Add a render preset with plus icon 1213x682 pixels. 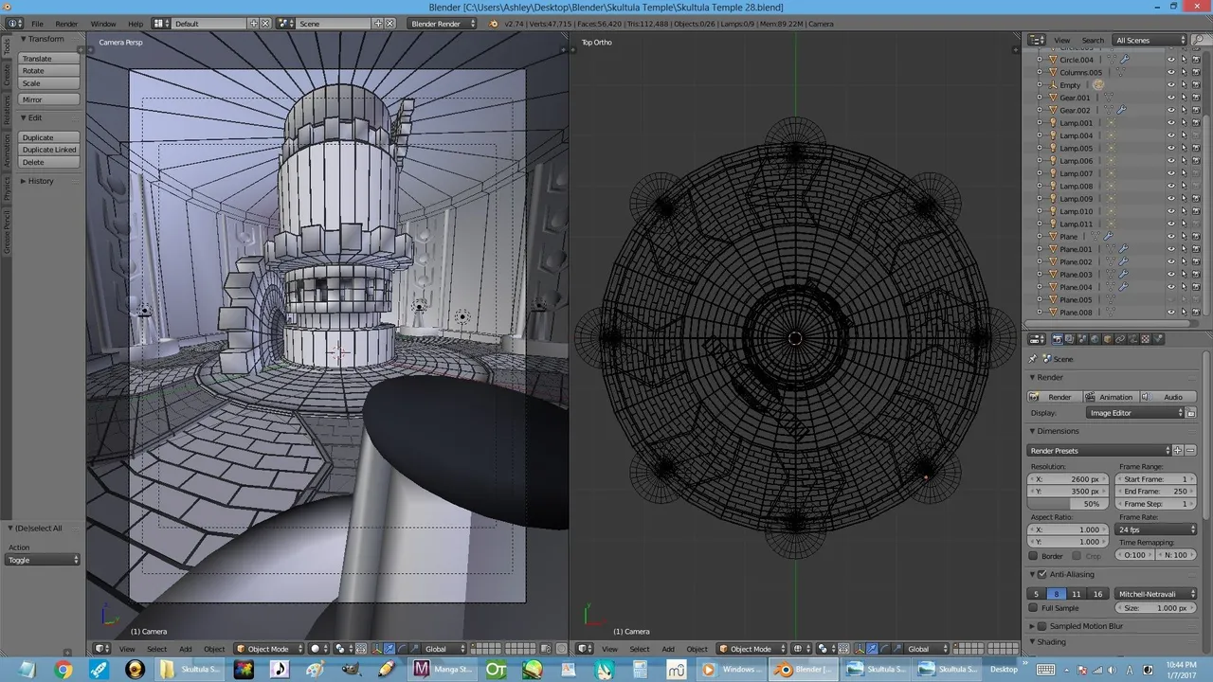point(1178,451)
